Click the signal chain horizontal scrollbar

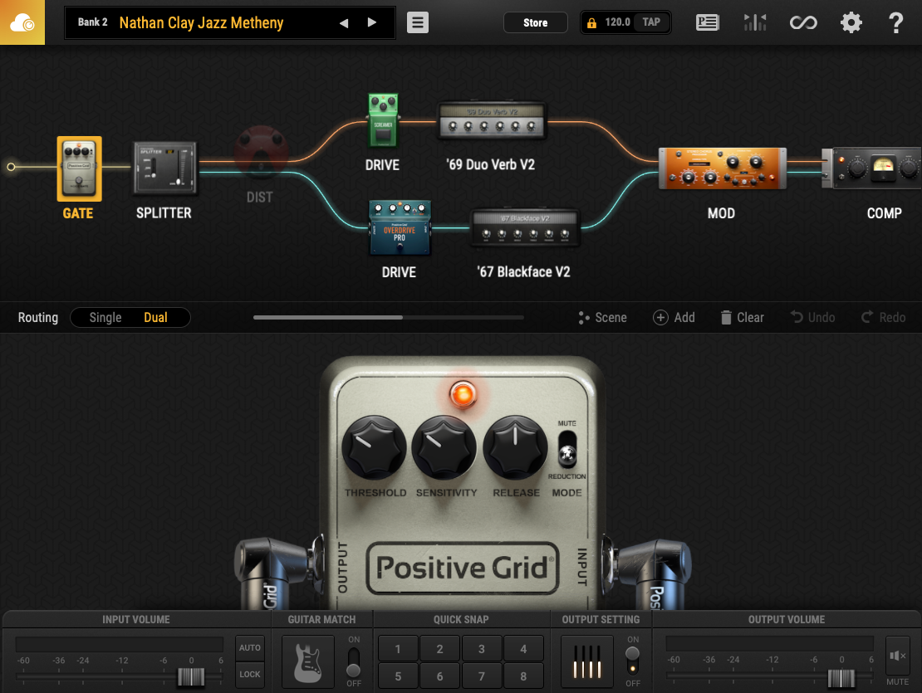[388, 318]
